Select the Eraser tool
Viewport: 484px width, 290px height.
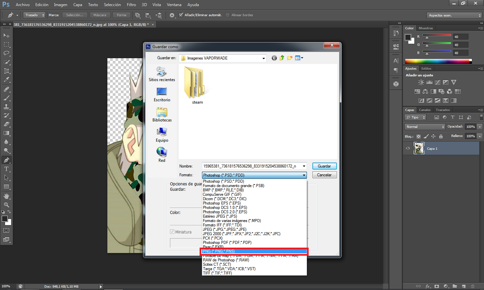6,124
